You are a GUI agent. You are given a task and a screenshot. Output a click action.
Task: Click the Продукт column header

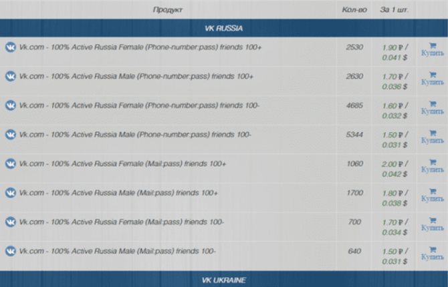point(168,10)
